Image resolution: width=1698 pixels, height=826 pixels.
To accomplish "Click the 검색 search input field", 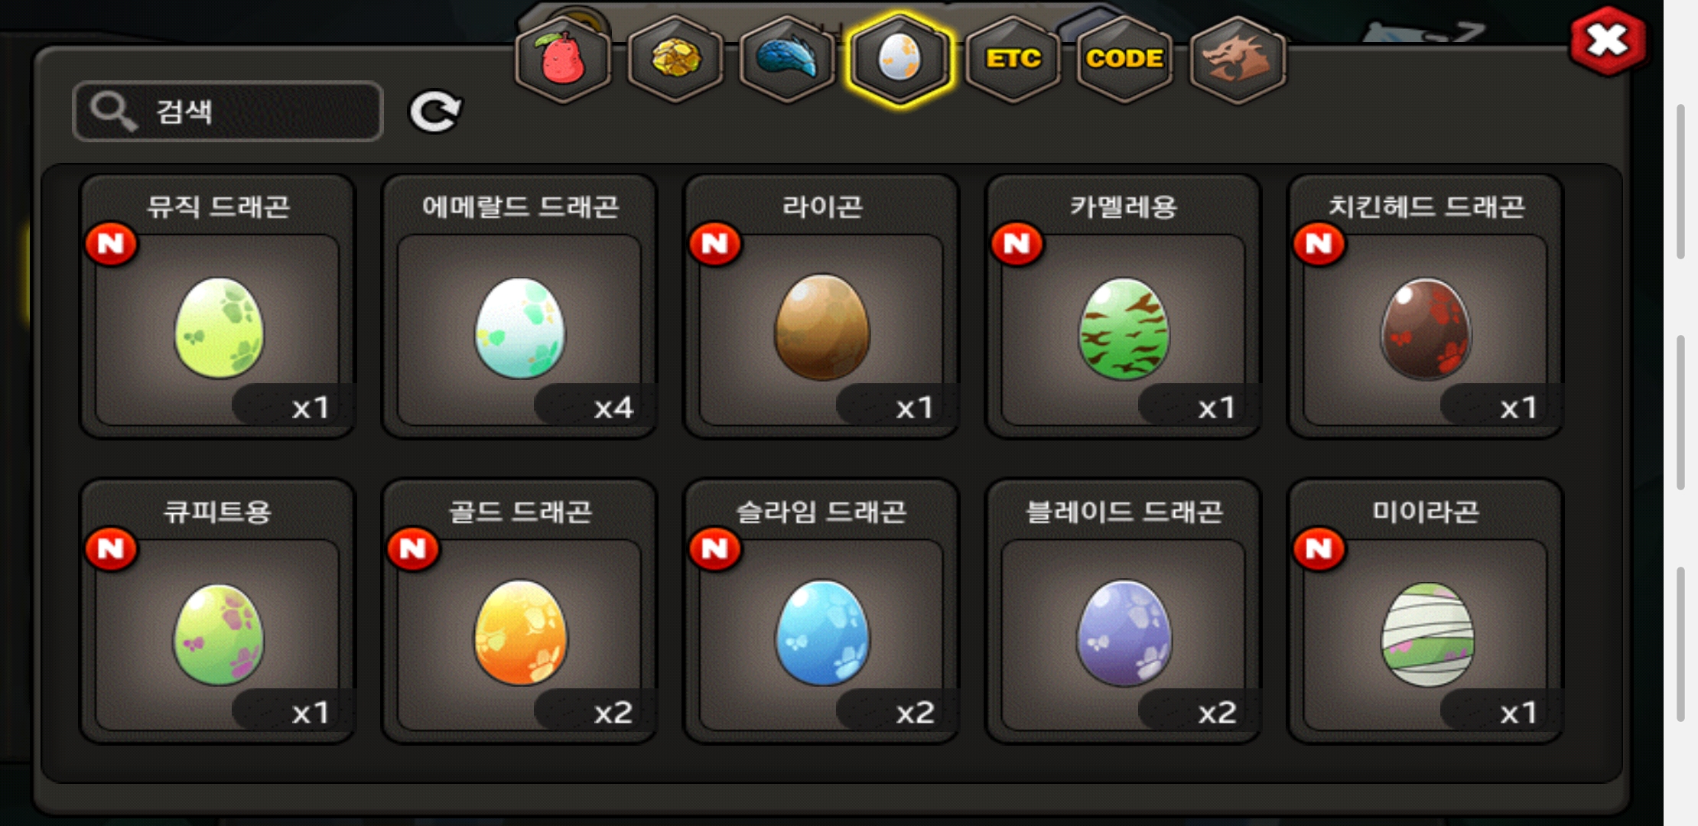I will coord(228,112).
